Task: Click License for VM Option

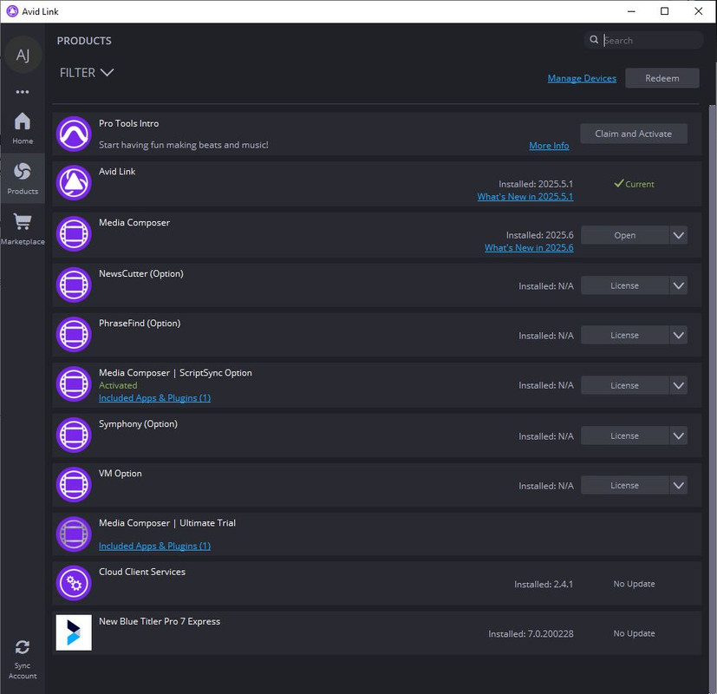Action: click(624, 486)
